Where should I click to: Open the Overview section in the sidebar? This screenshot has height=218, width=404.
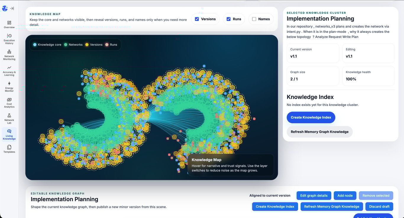click(x=9, y=24)
